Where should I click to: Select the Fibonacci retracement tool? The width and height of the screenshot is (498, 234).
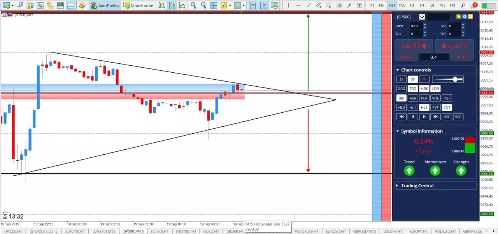(329, 5)
